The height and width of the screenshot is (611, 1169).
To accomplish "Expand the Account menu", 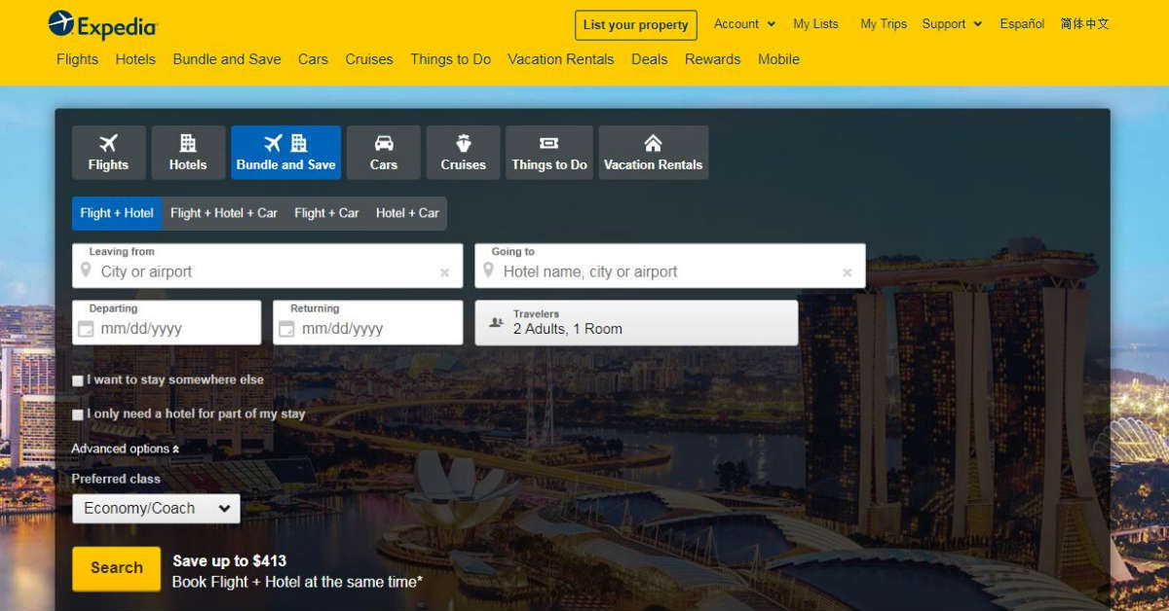I will (x=744, y=24).
